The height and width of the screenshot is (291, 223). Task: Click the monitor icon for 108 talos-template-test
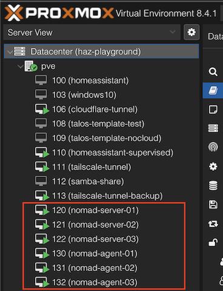(x=41, y=124)
